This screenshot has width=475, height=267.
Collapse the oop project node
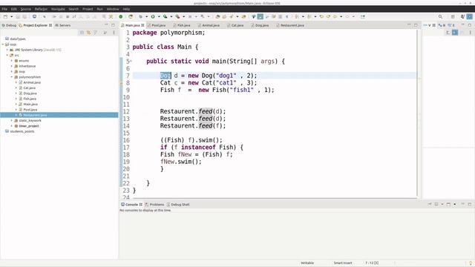(3, 44)
